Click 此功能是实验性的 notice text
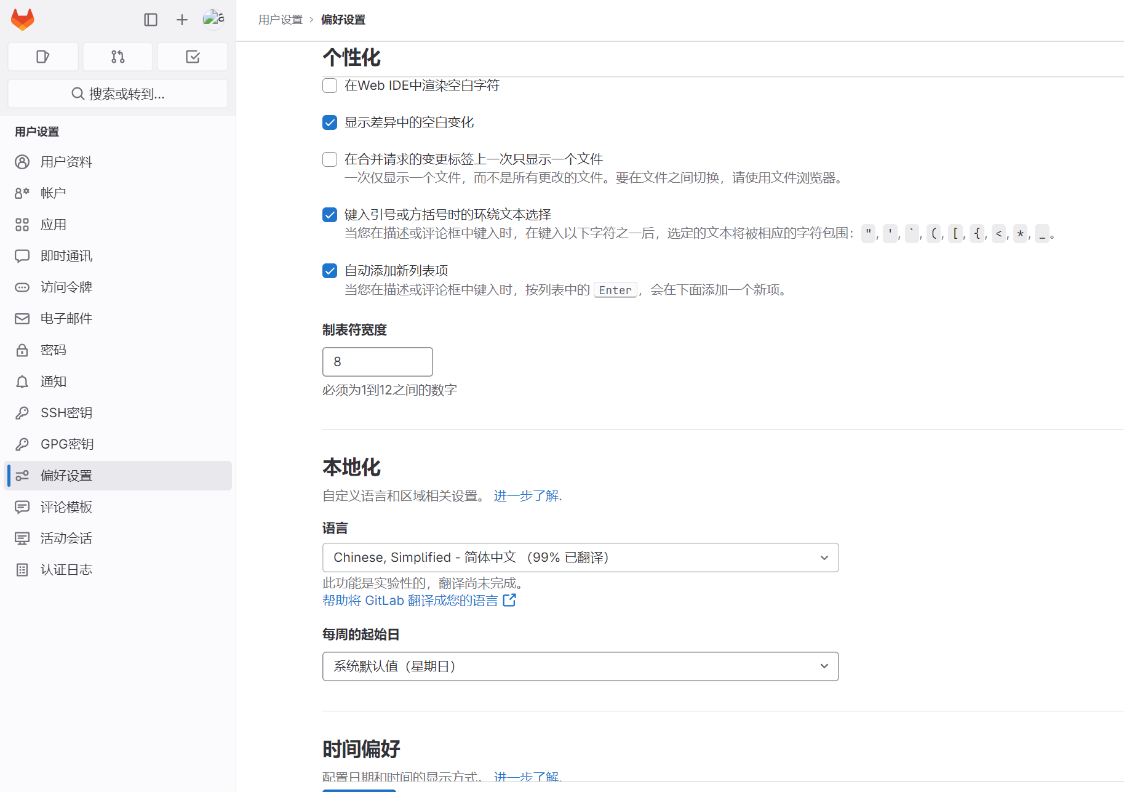Screen dimensions: 1124x792 tap(424, 583)
